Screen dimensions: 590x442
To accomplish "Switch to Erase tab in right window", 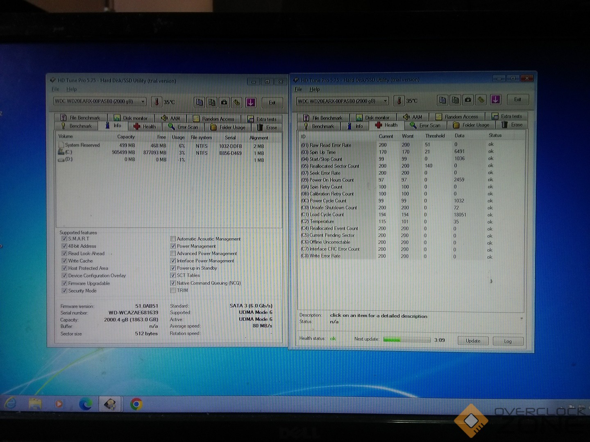I will pyautogui.click(x=512, y=125).
